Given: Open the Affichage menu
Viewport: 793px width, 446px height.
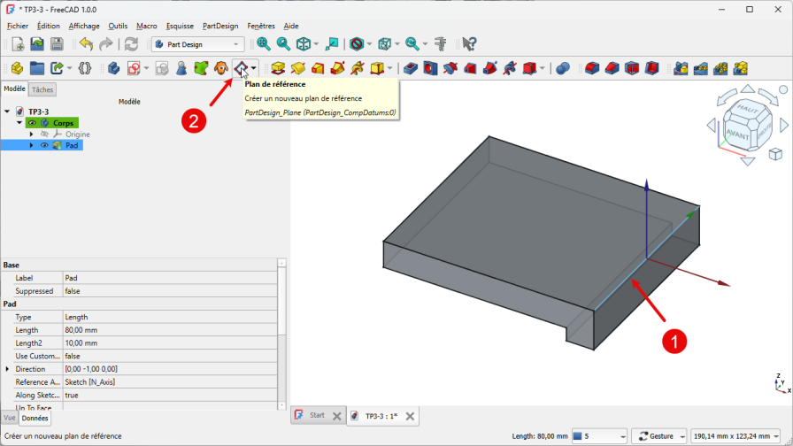Looking at the screenshot, I should point(84,26).
